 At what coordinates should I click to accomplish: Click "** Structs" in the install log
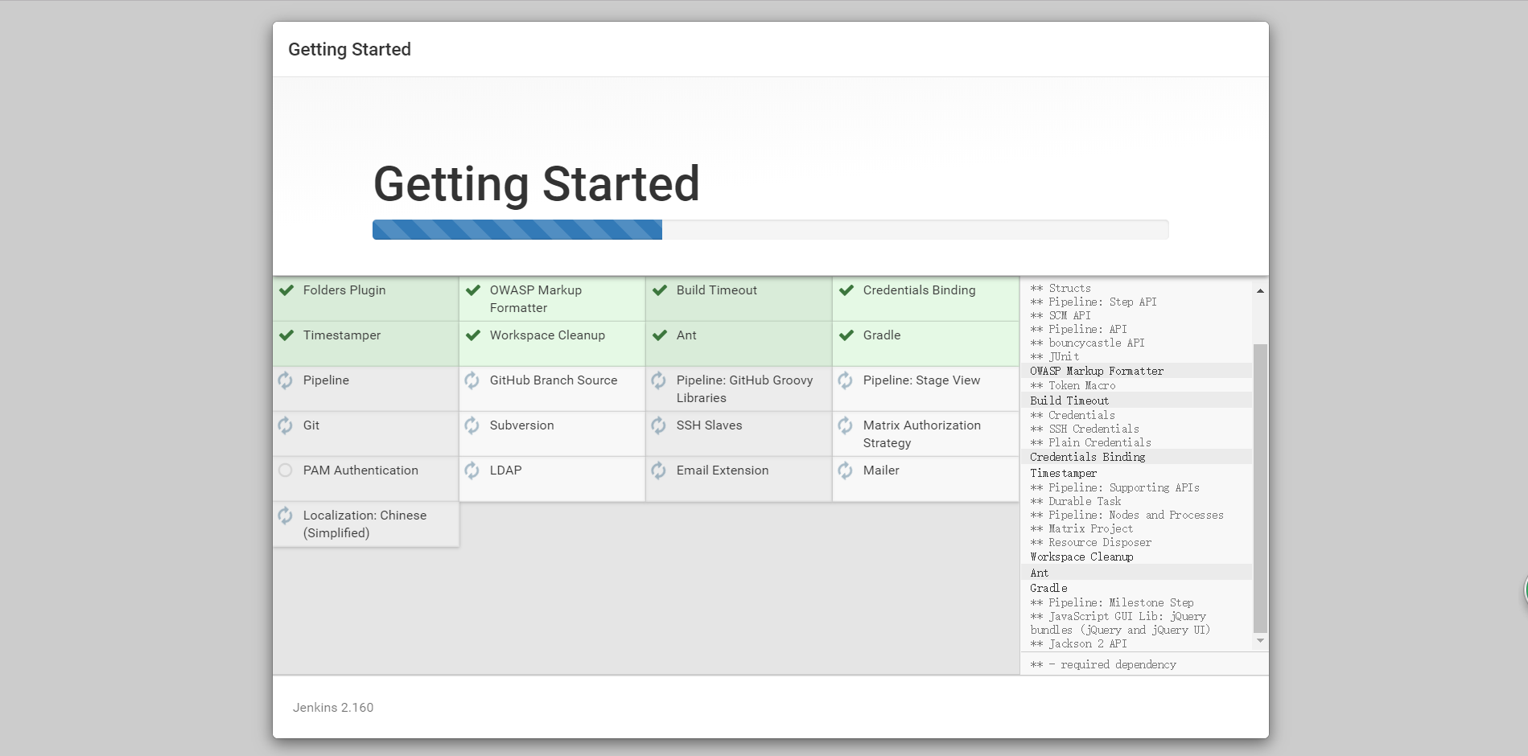(1061, 288)
